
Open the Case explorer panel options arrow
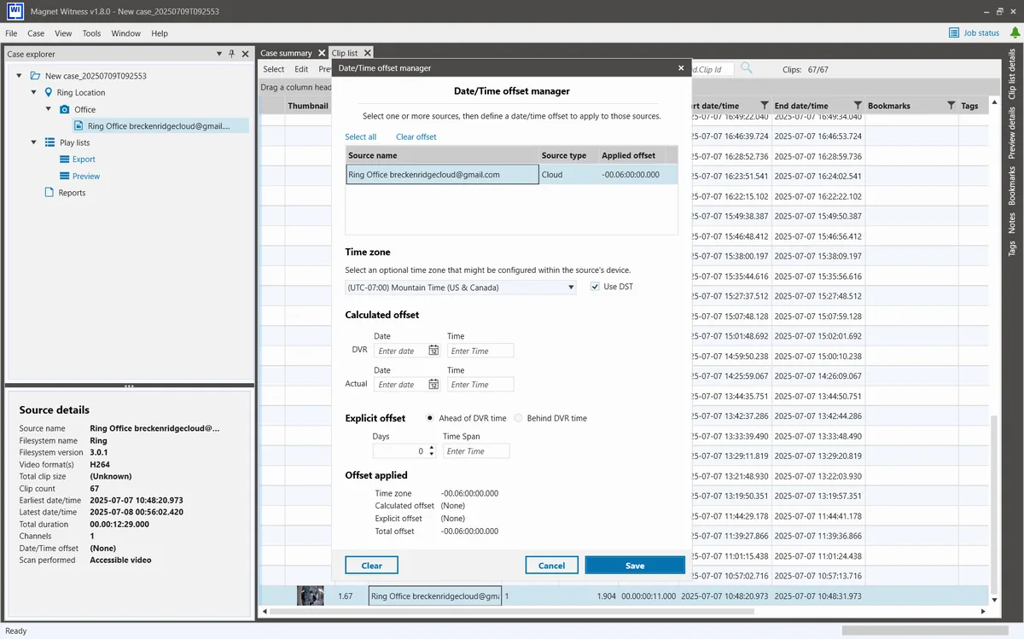click(x=219, y=54)
